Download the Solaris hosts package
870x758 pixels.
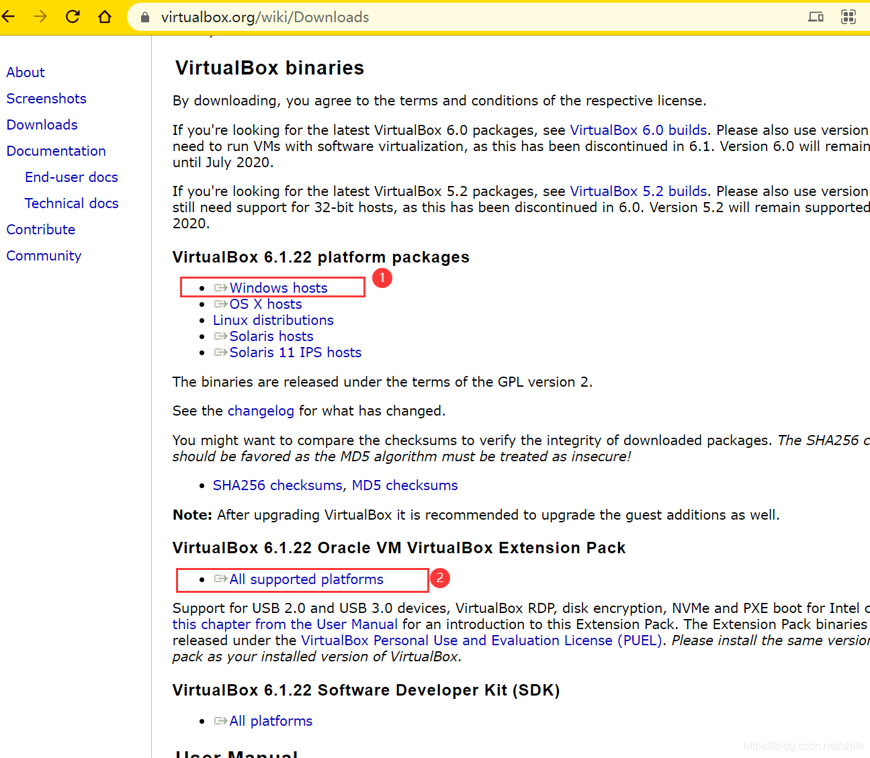pyautogui.click(x=271, y=336)
